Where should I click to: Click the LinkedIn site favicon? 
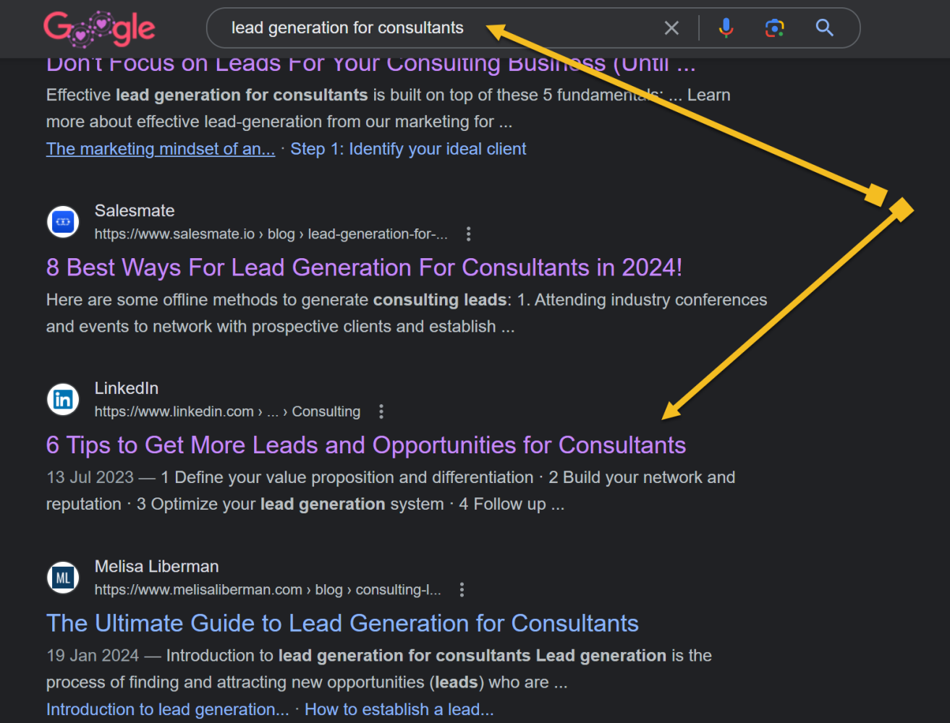pyautogui.click(x=62, y=399)
